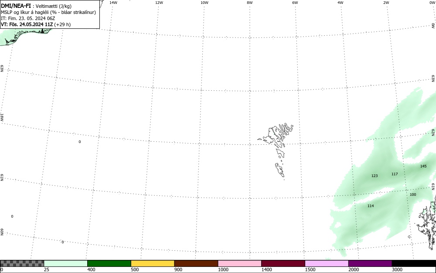
Task: Select the pink 1000-1400 legend swatch
Action: click(x=240, y=263)
